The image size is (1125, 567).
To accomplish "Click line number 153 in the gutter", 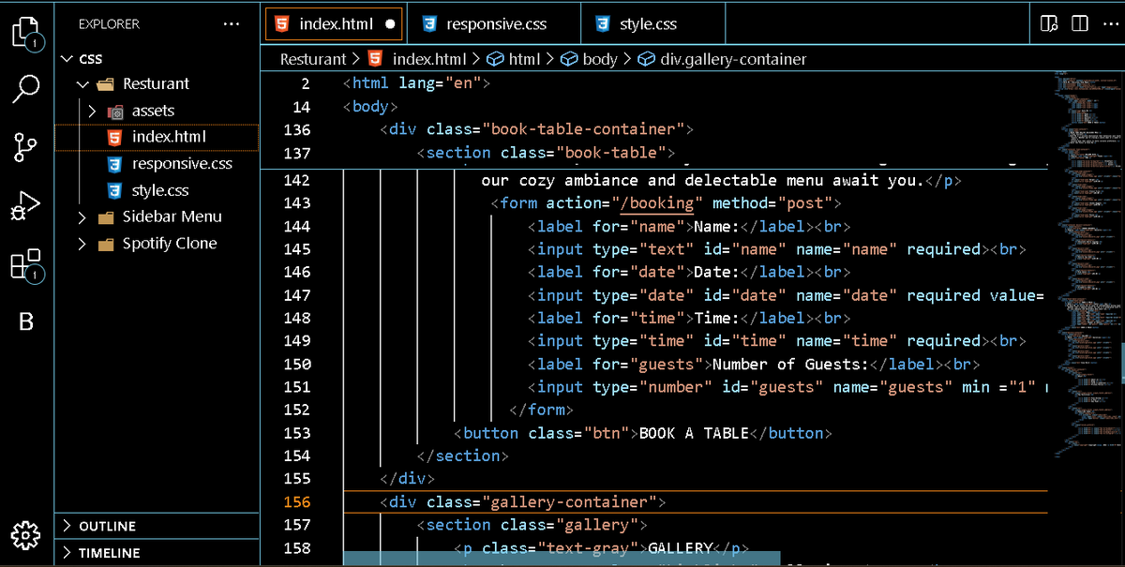I will [x=296, y=433].
